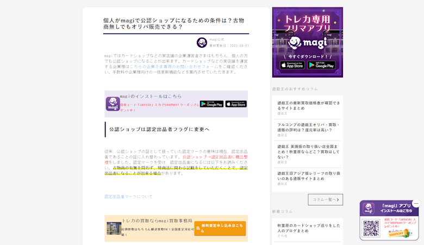Tap Google Play badge in sidebar ad
The height and width of the screenshot is (245, 424).
(321, 65)
